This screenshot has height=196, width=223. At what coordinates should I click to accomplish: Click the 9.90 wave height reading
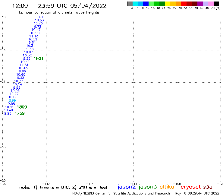point(22,71)
